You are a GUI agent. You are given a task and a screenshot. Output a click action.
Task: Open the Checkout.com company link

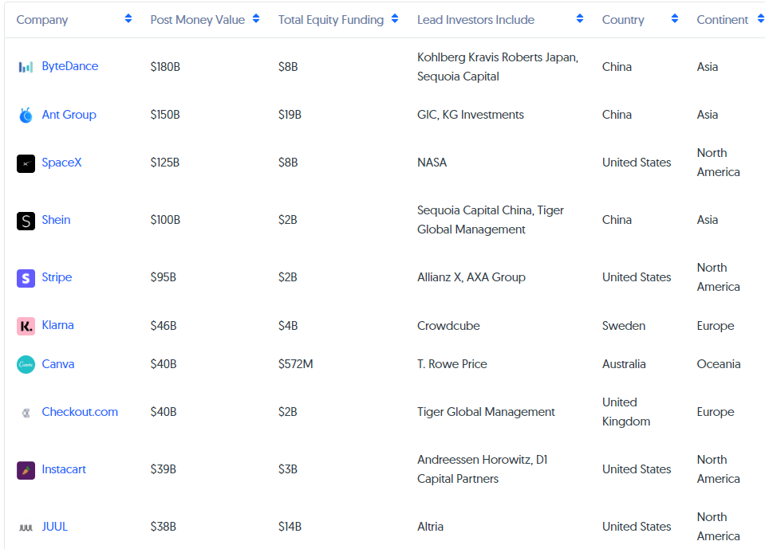tap(80, 412)
